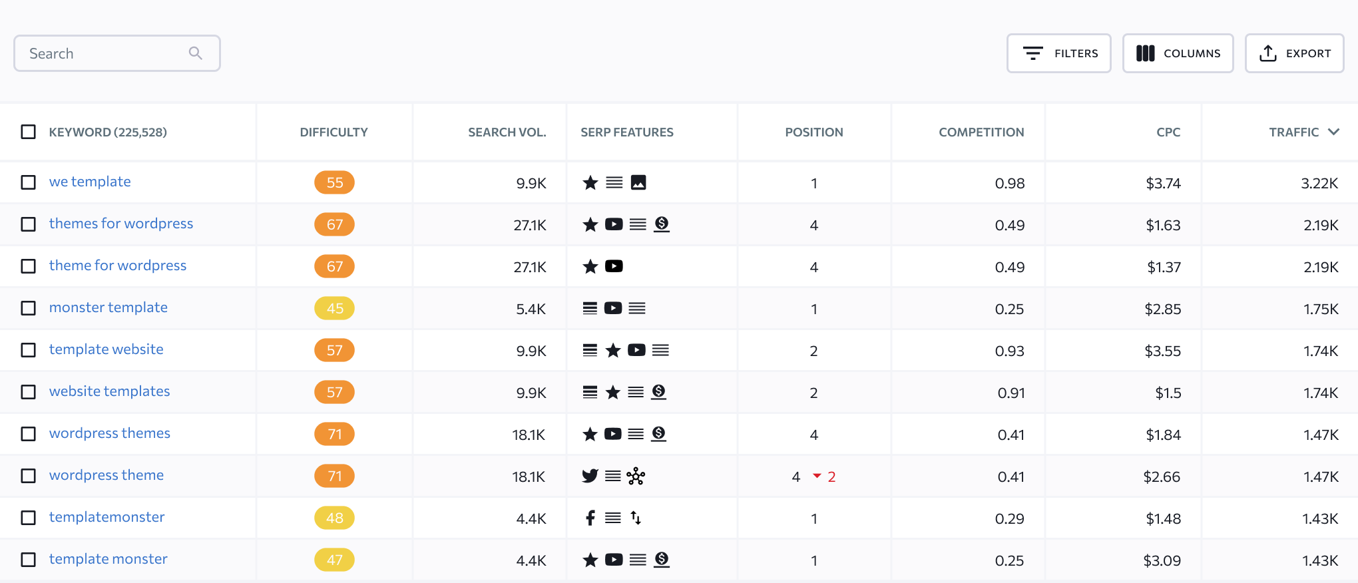Image resolution: width=1358 pixels, height=583 pixels.
Task: Check the 'template website' row checkbox
Action: [x=29, y=350]
